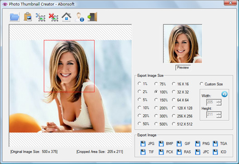
Task: Reset custom size with blue arrow icon
Action: pos(225,94)
